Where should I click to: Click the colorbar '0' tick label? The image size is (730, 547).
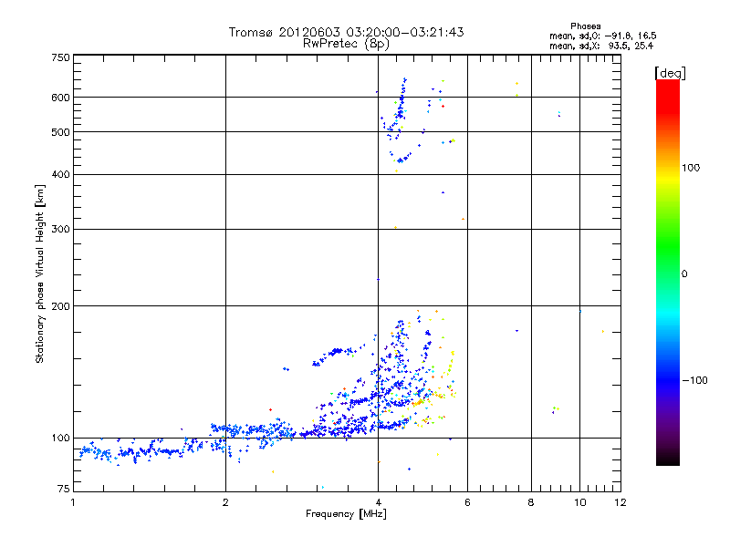point(683,274)
